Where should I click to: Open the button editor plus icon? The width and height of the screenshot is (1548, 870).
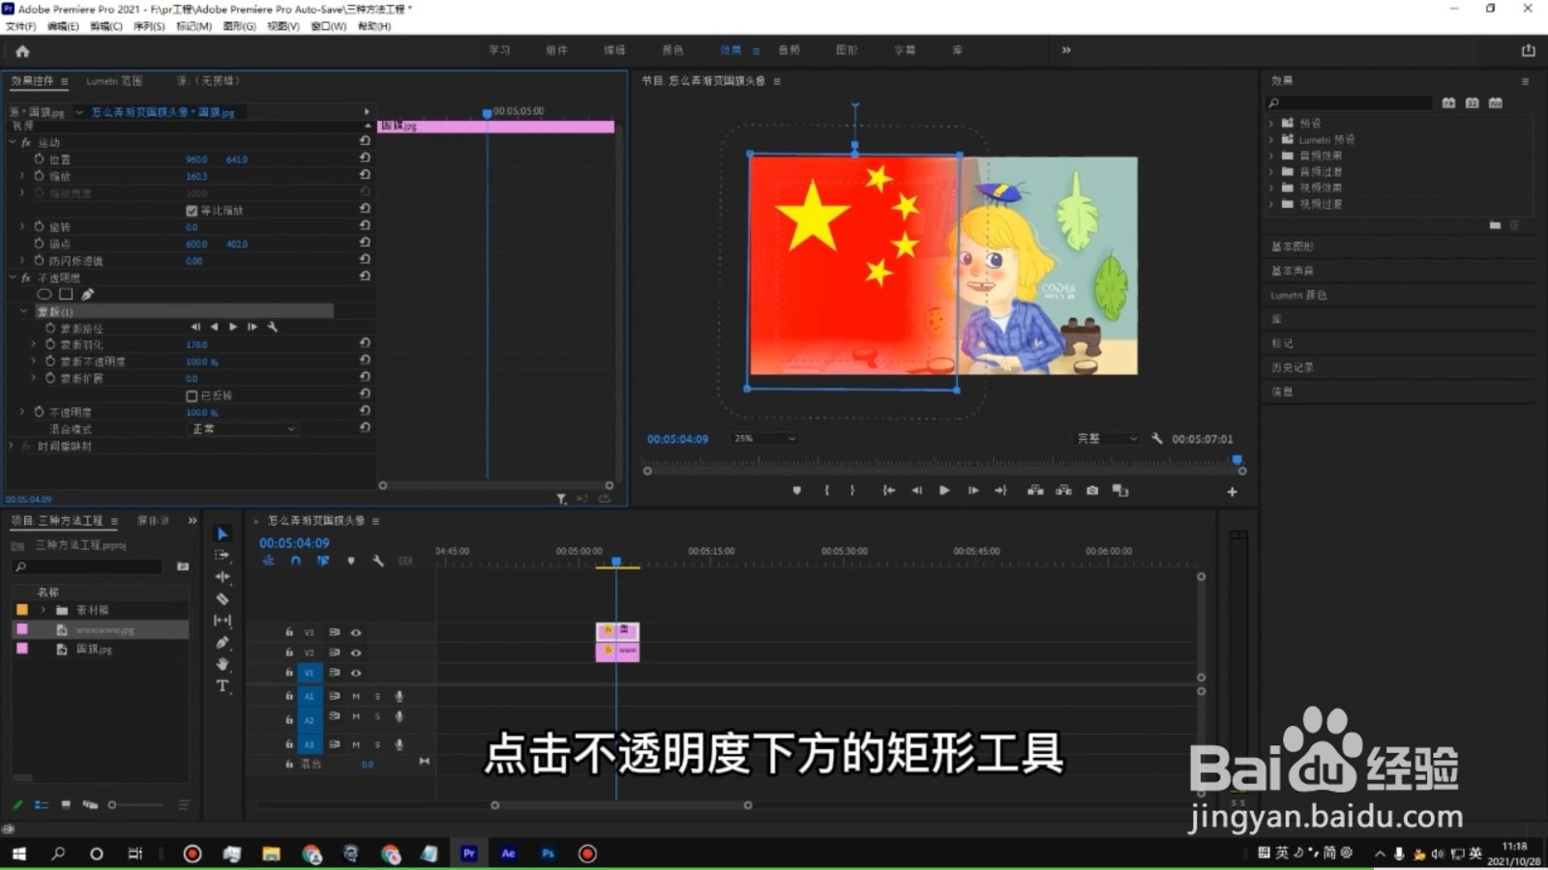point(1232,491)
